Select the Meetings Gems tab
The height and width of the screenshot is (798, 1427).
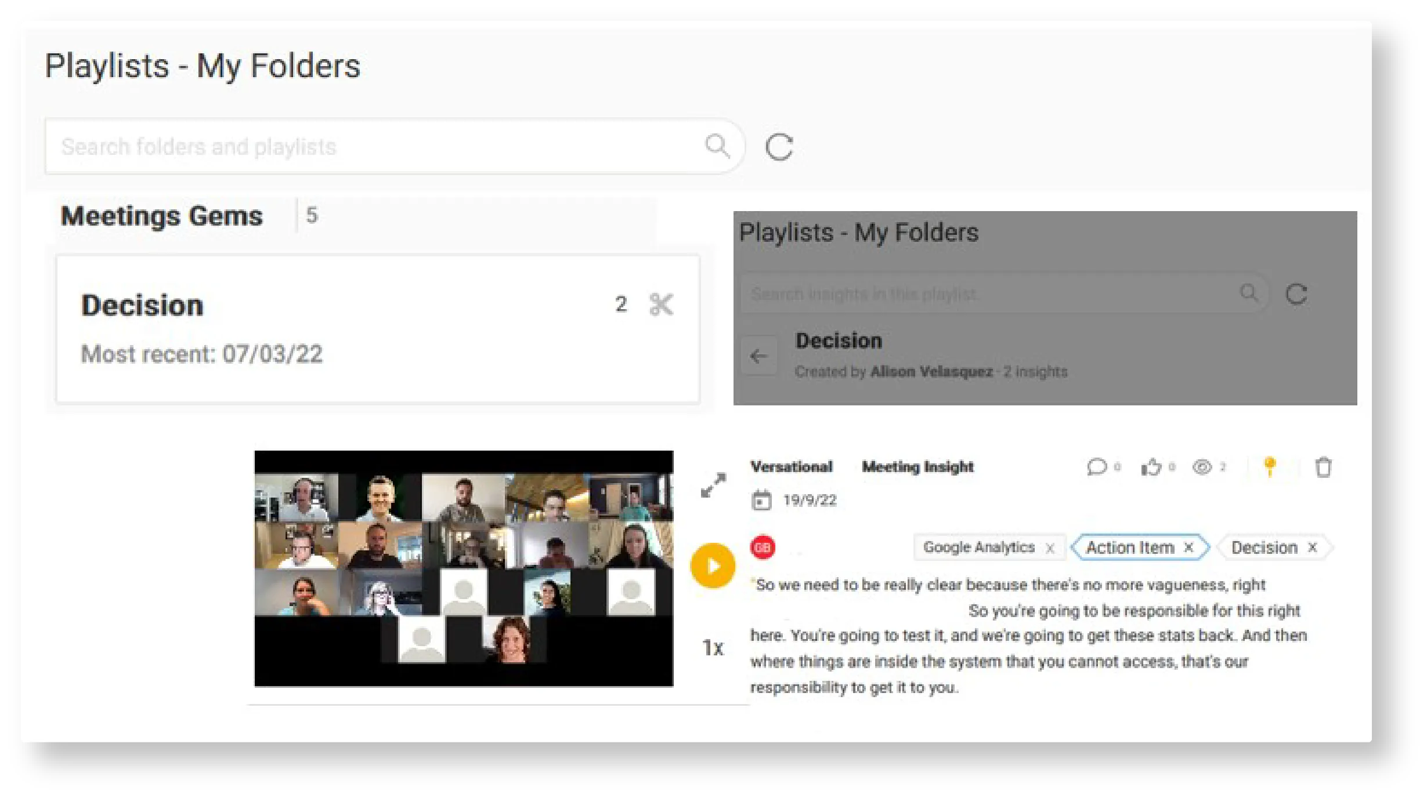click(162, 215)
